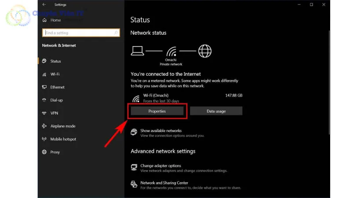
Task: Go to the Ethernet section
Action: (57, 87)
